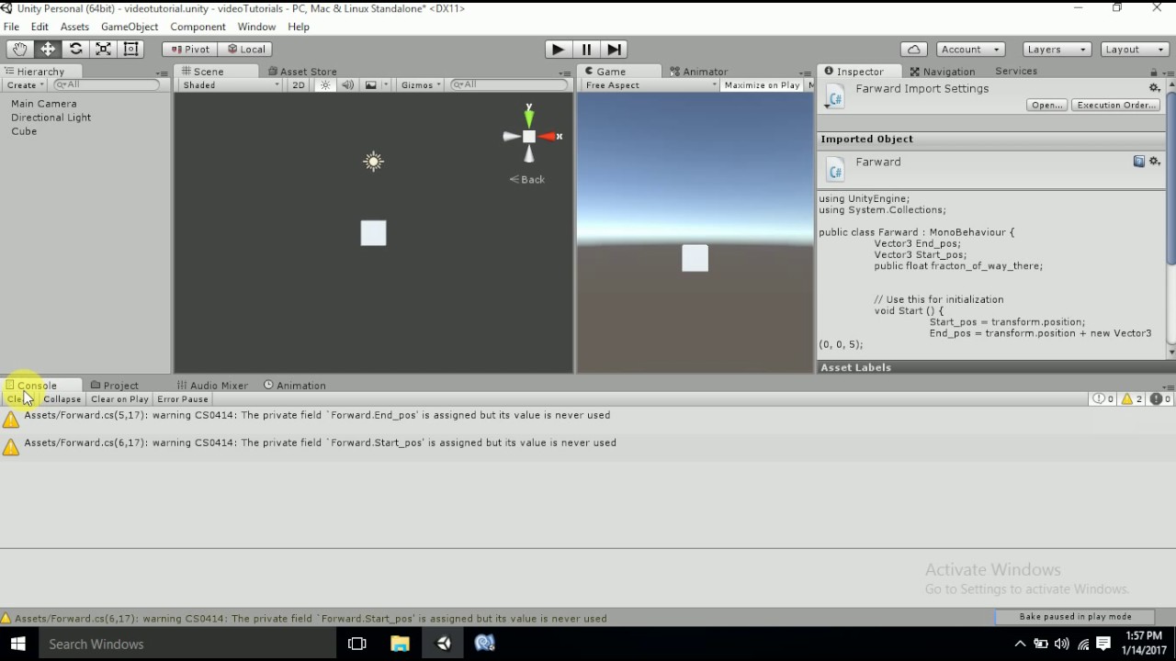1176x661 pixels.
Task: Click the Open... button in Inspector
Action: tap(1046, 106)
